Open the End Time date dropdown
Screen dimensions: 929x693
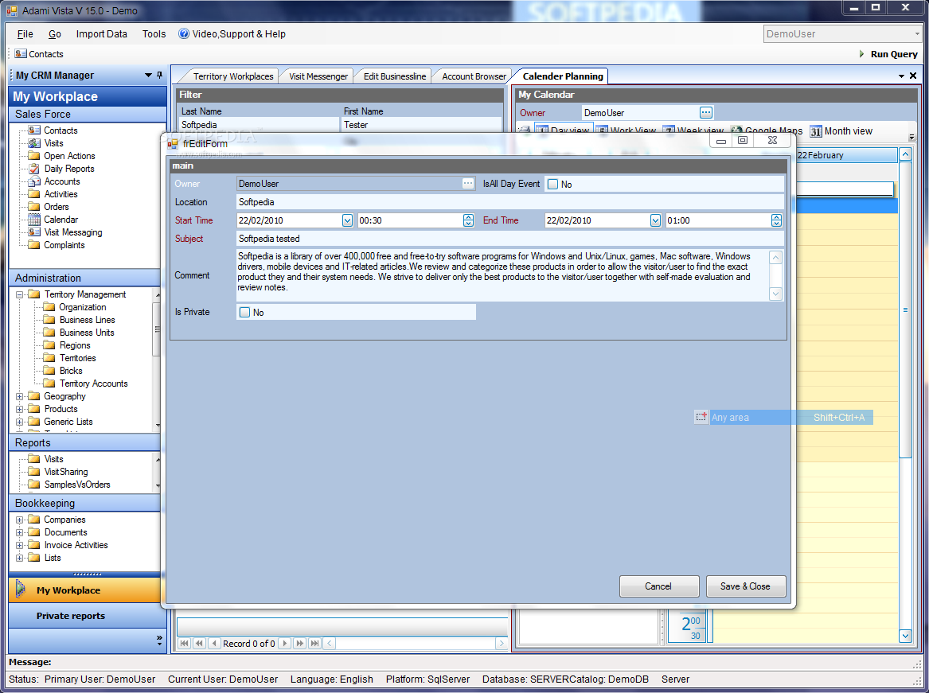tap(655, 220)
